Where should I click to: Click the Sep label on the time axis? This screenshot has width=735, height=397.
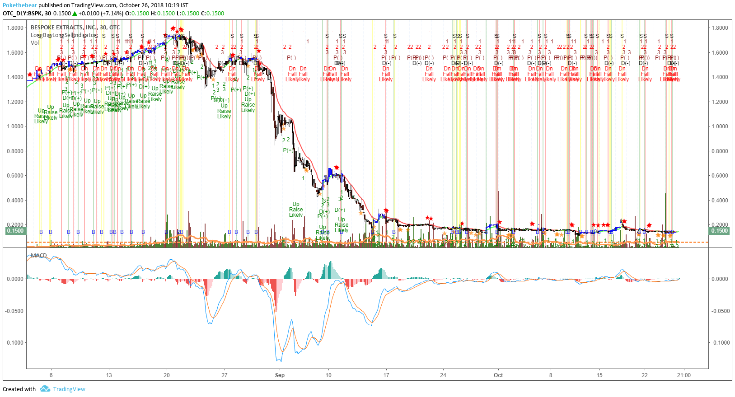(280, 375)
